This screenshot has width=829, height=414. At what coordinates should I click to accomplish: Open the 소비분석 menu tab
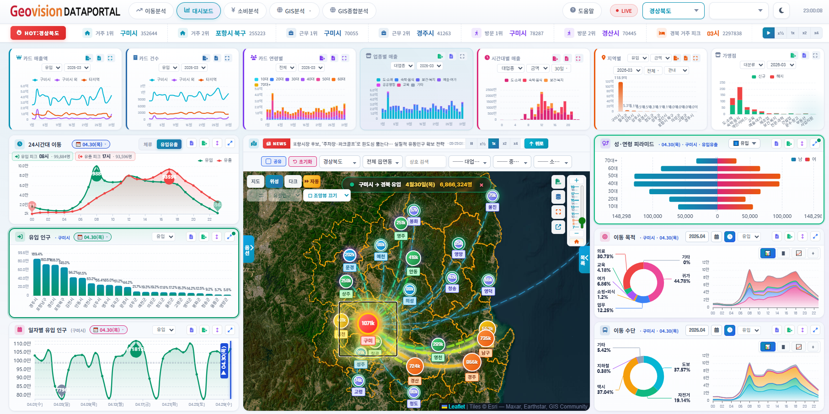(x=245, y=11)
